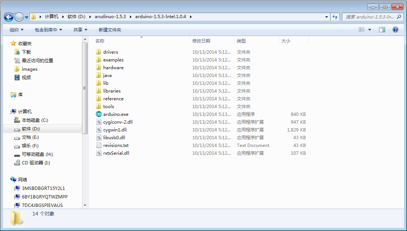Click navigation pane scrollbar down arrow
The height and width of the screenshot is (231, 407).
click(x=85, y=205)
